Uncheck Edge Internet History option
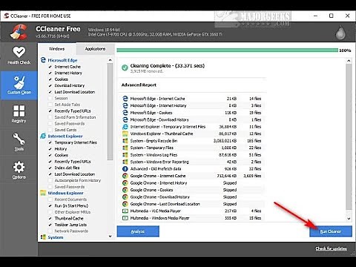Viewport: 356px width, 267px height. (x=50, y=73)
